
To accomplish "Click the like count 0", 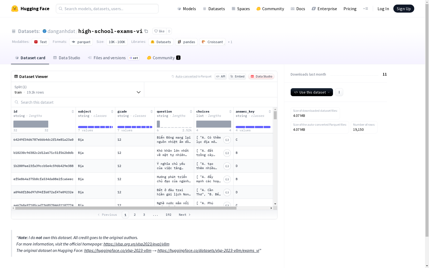I will pyautogui.click(x=169, y=31).
